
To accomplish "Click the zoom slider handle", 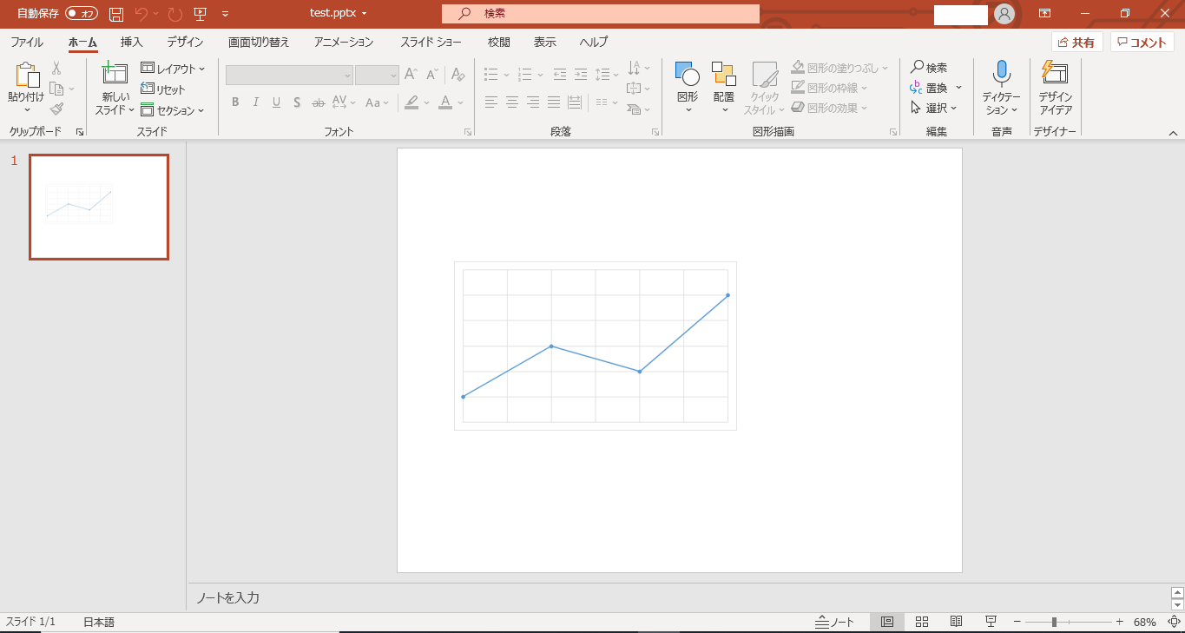I will coord(1054,622).
